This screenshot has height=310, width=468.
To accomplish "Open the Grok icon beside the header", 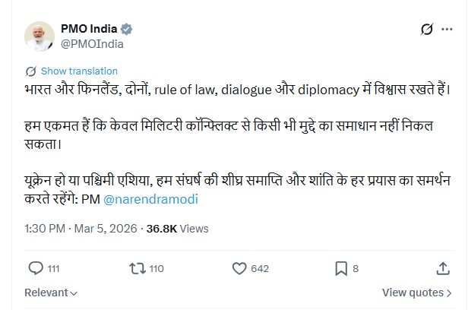I will 427,30.
